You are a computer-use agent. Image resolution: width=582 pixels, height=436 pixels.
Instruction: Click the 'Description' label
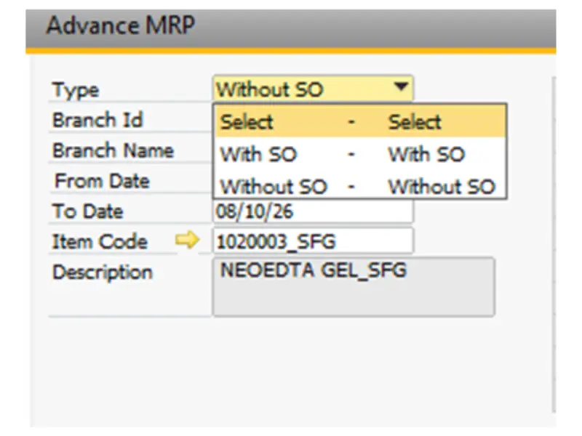103,272
